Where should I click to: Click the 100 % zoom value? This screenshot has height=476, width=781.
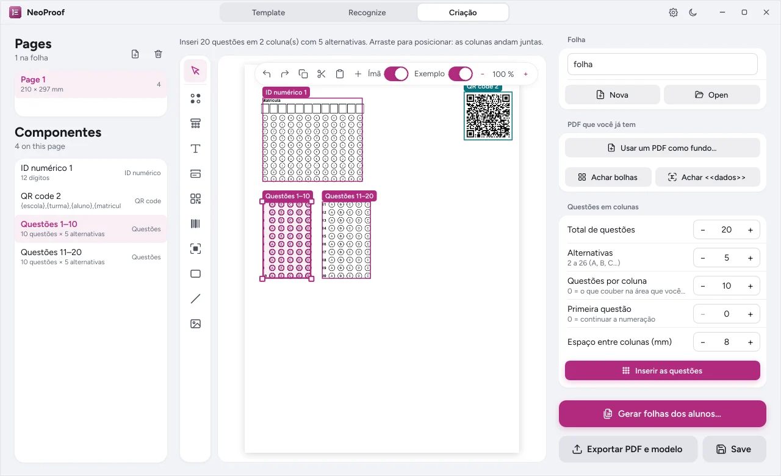pos(503,74)
